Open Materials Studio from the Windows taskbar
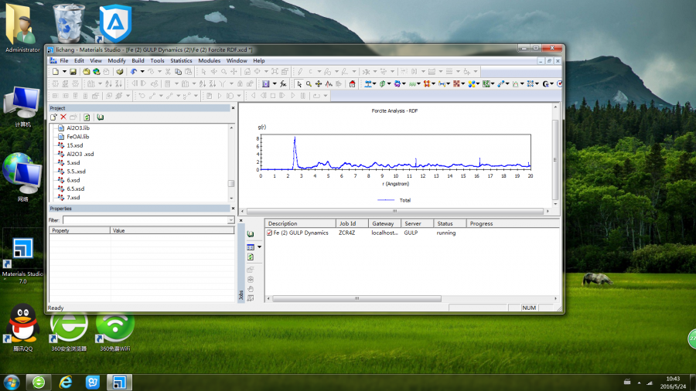The height and width of the screenshot is (391, 696). pos(118,382)
